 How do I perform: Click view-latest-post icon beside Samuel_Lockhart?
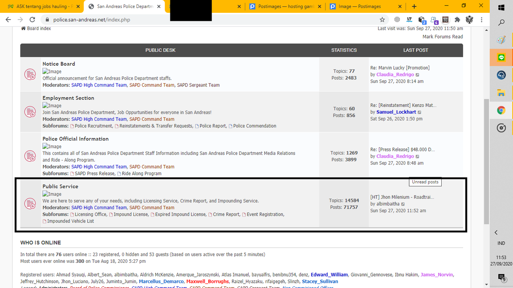pyautogui.click(x=420, y=112)
